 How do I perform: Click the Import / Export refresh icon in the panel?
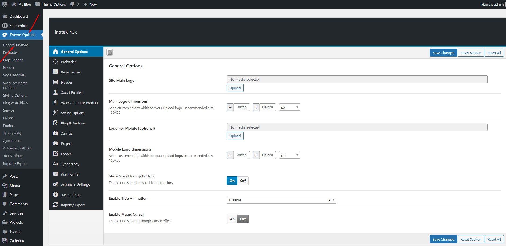click(x=55, y=205)
